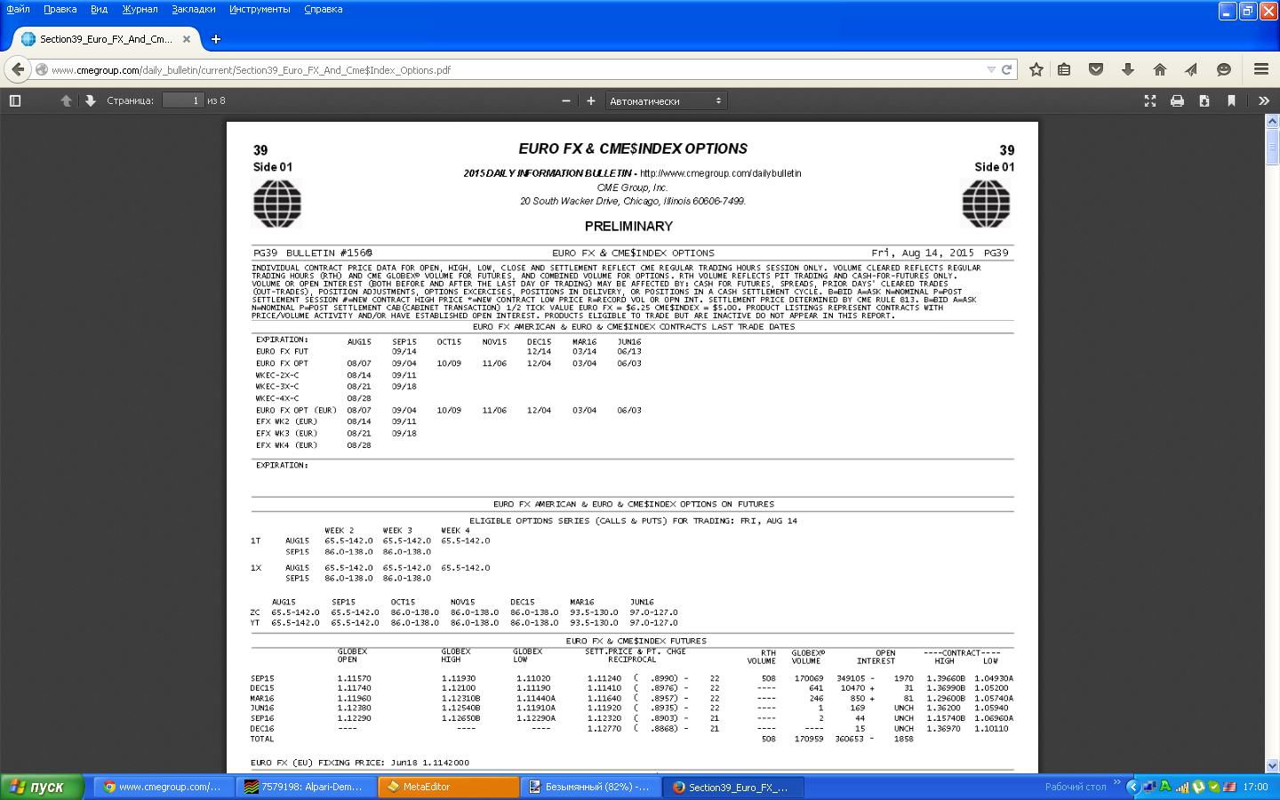1280x800 pixels.
Task: Click the 349105 open interest value
Action: point(851,678)
